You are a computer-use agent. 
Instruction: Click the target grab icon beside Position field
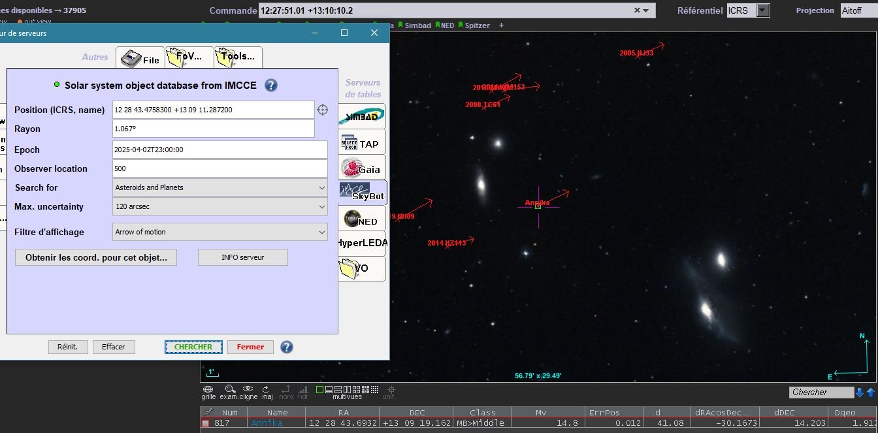click(322, 110)
